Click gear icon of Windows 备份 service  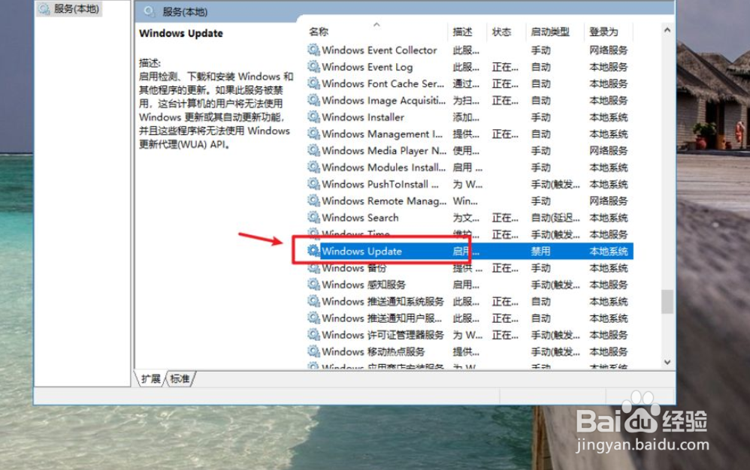[x=313, y=267]
